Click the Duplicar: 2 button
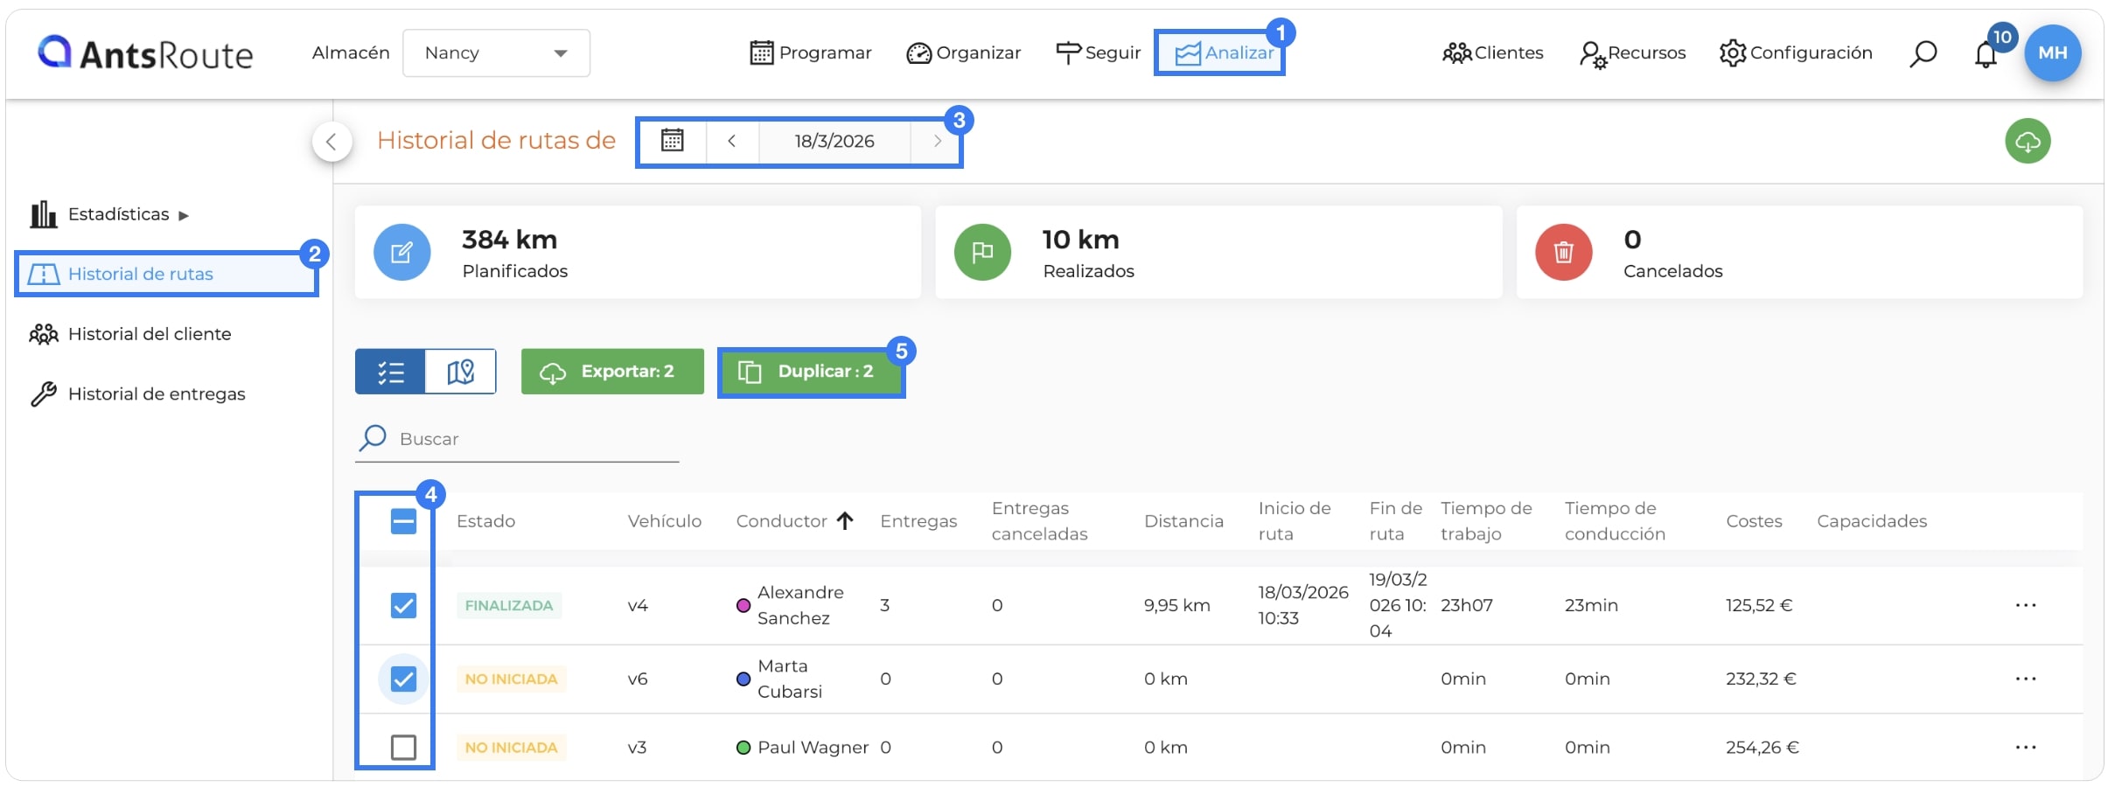 point(811,372)
